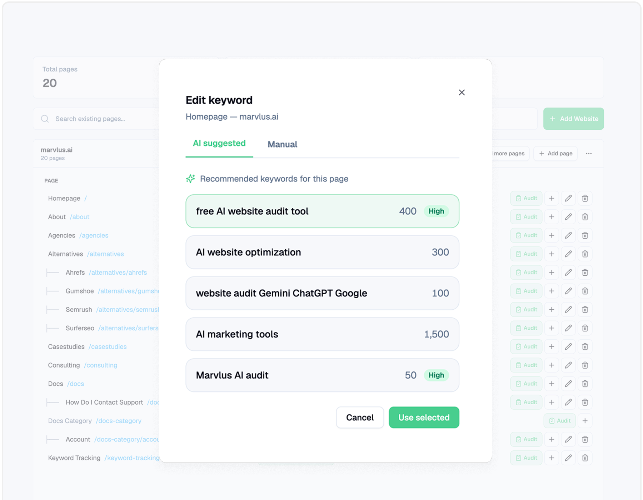Edit the Casestudies row via pencil icon
Screen dimensions: 643x500
tap(568, 347)
